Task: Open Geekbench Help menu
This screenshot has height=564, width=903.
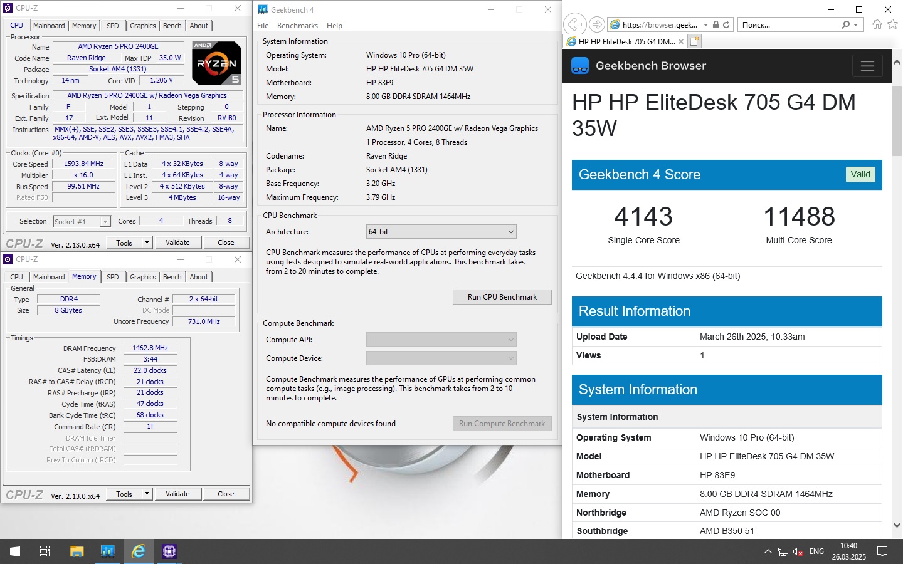Action: point(335,26)
